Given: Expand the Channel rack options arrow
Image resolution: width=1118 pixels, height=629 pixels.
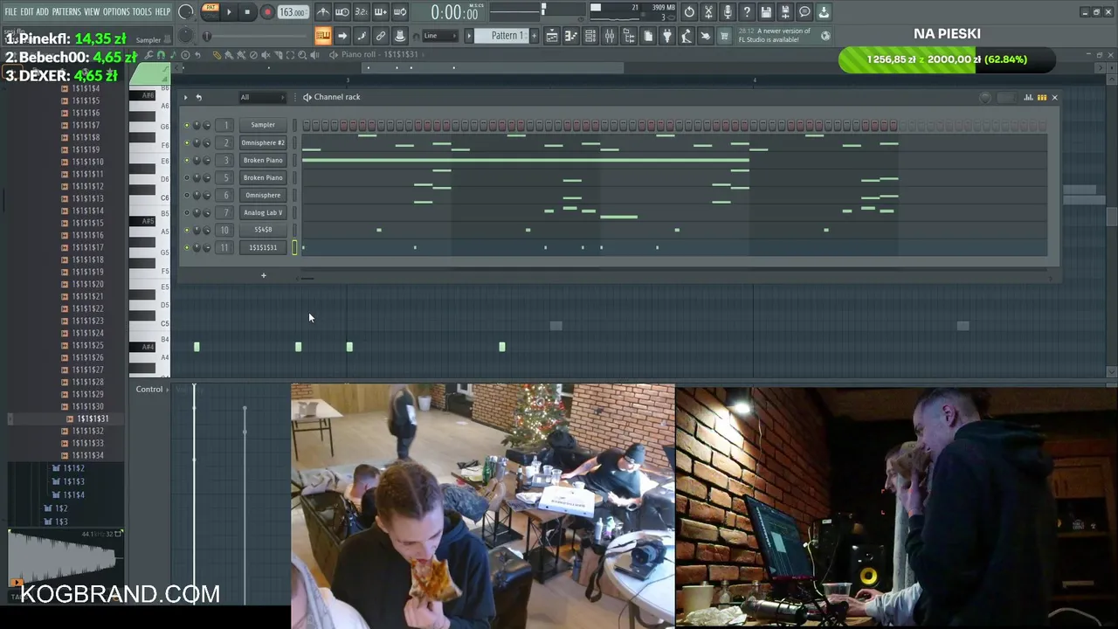Looking at the screenshot, I should pyautogui.click(x=185, y=97).
